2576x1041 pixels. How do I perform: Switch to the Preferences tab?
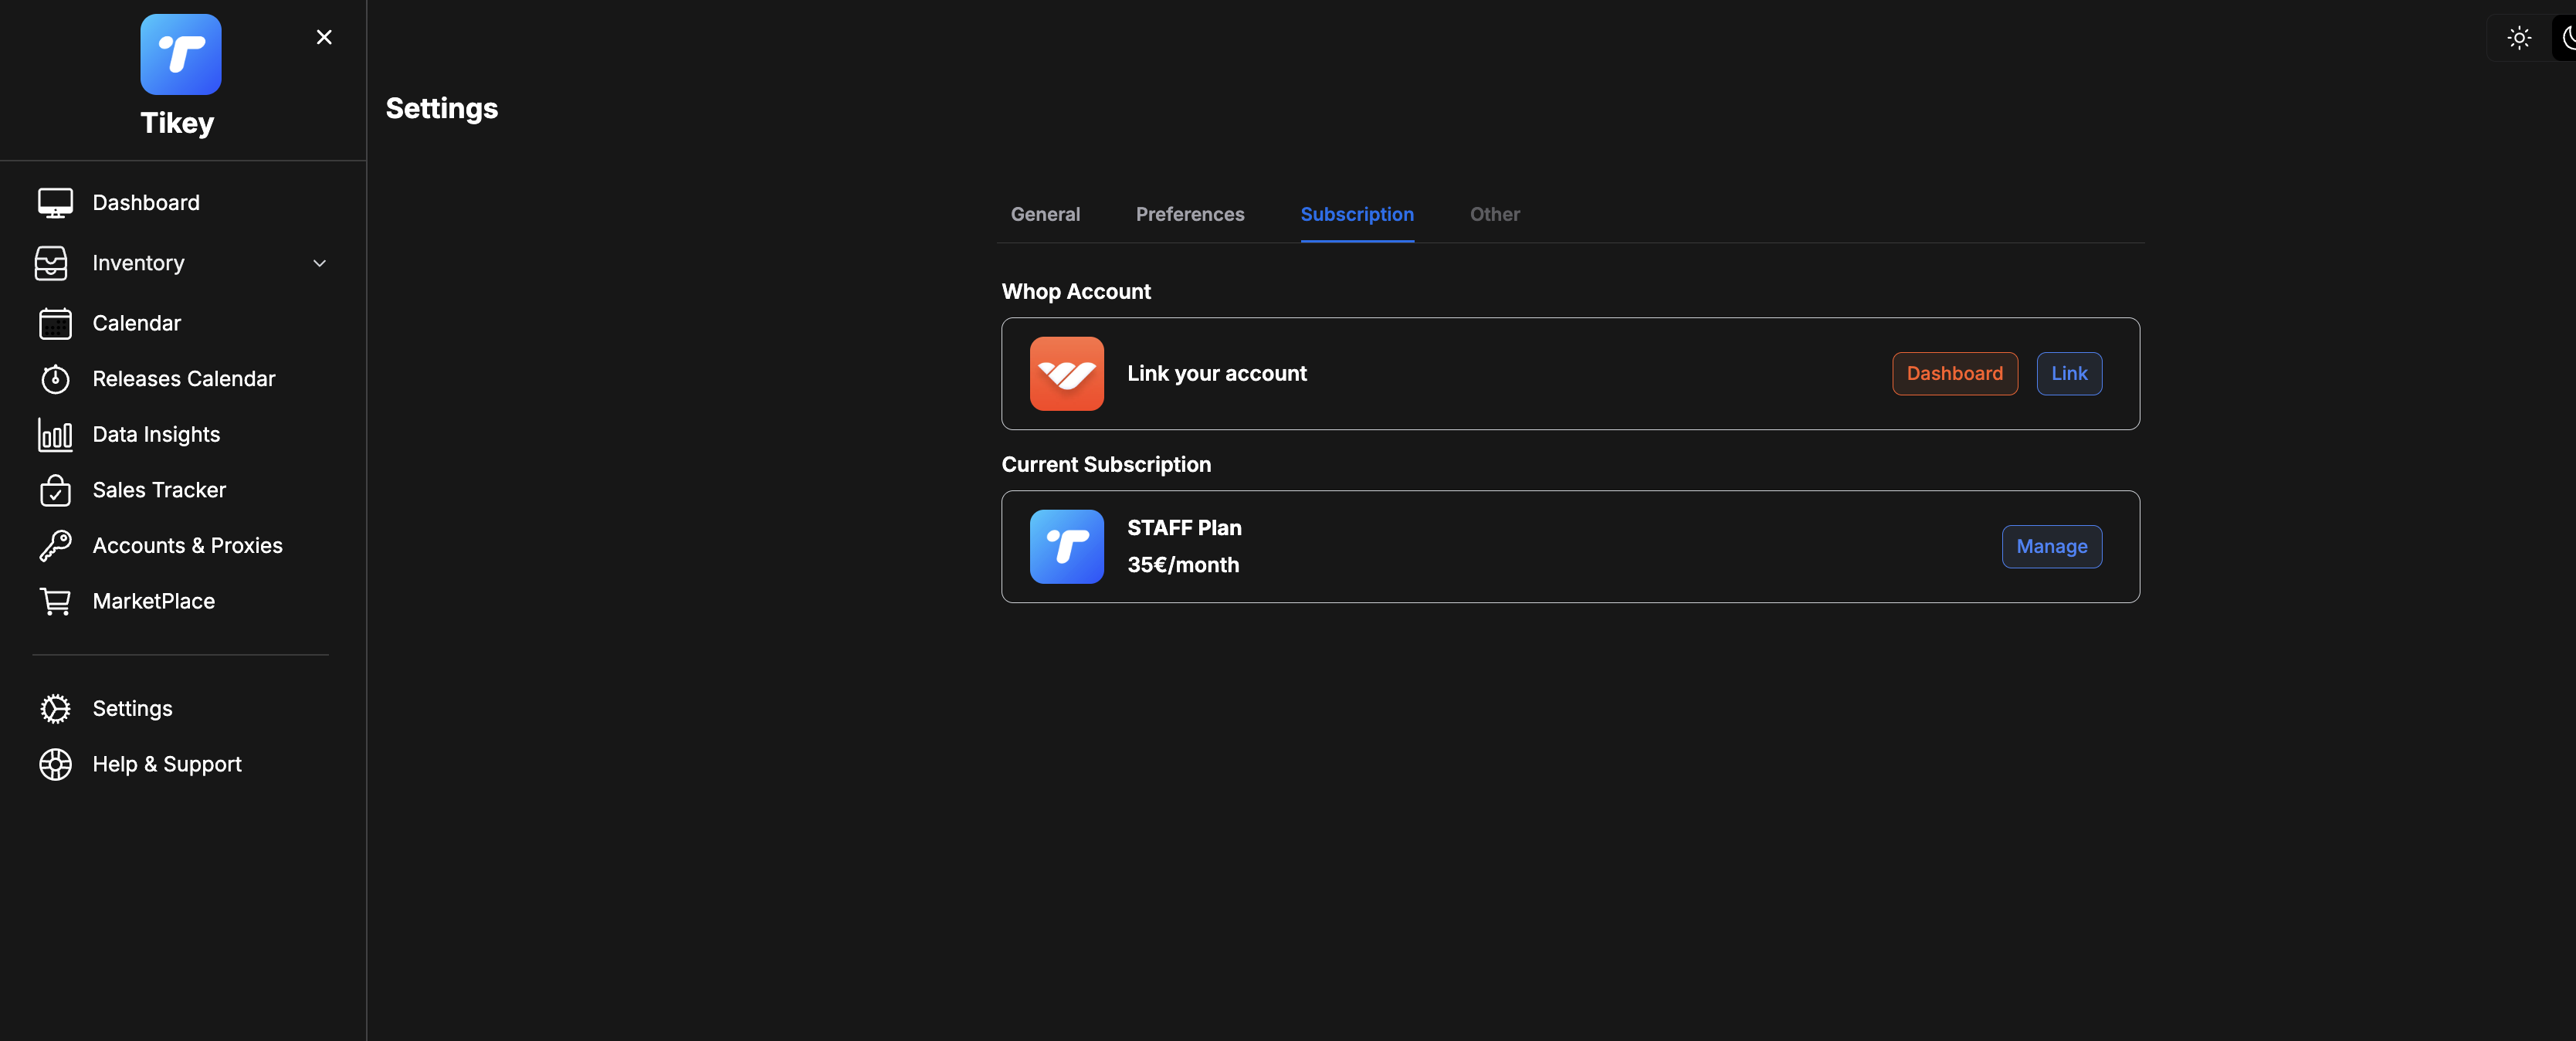(x=1189, y=214)
